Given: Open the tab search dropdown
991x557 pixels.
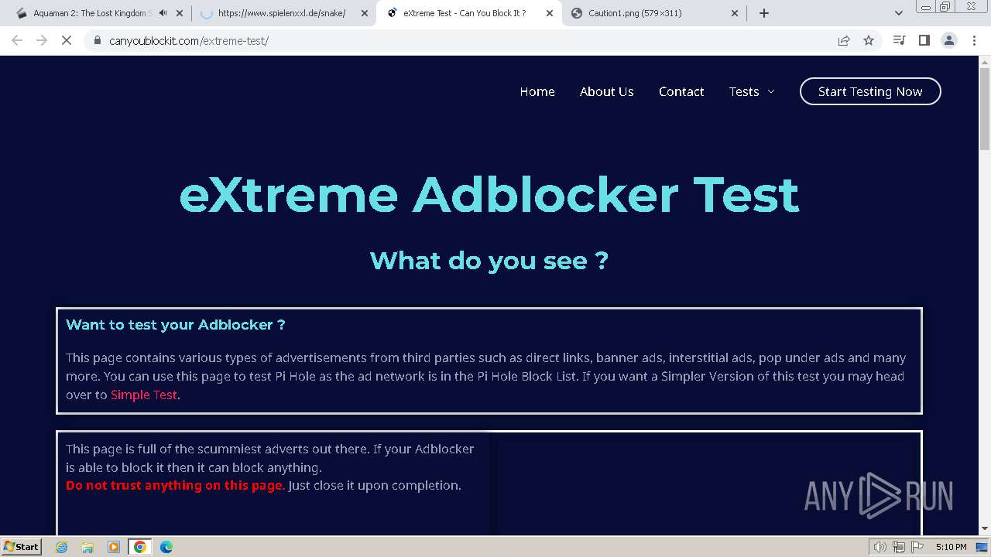Looking at the screenshot, I should tap(899, 13).
